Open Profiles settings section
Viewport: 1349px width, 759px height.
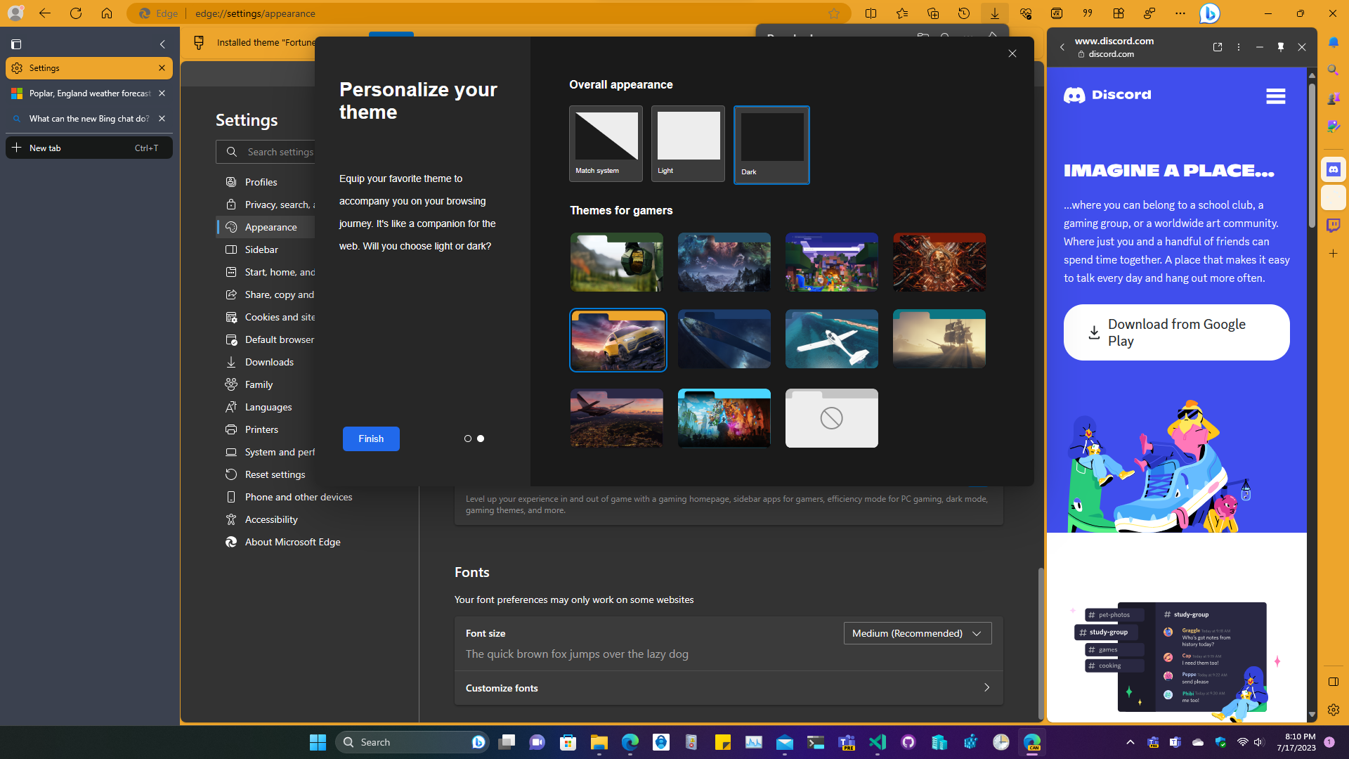tap(261, 182)
